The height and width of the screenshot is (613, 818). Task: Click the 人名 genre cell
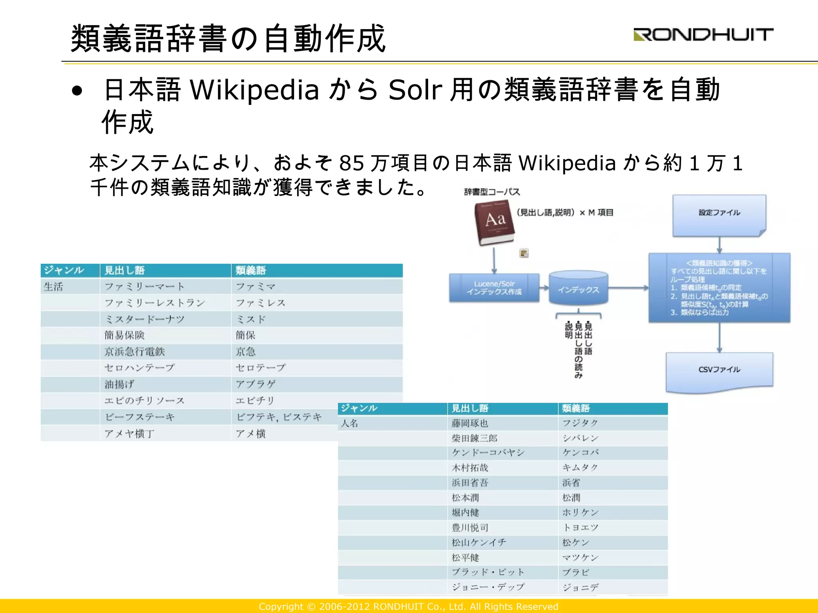392,423
